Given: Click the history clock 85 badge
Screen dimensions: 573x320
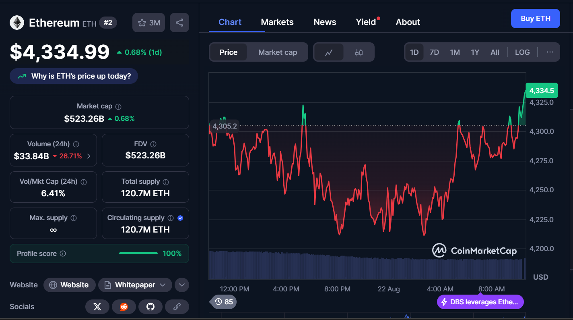Looking at the screenshot, I should click(223, 301).
